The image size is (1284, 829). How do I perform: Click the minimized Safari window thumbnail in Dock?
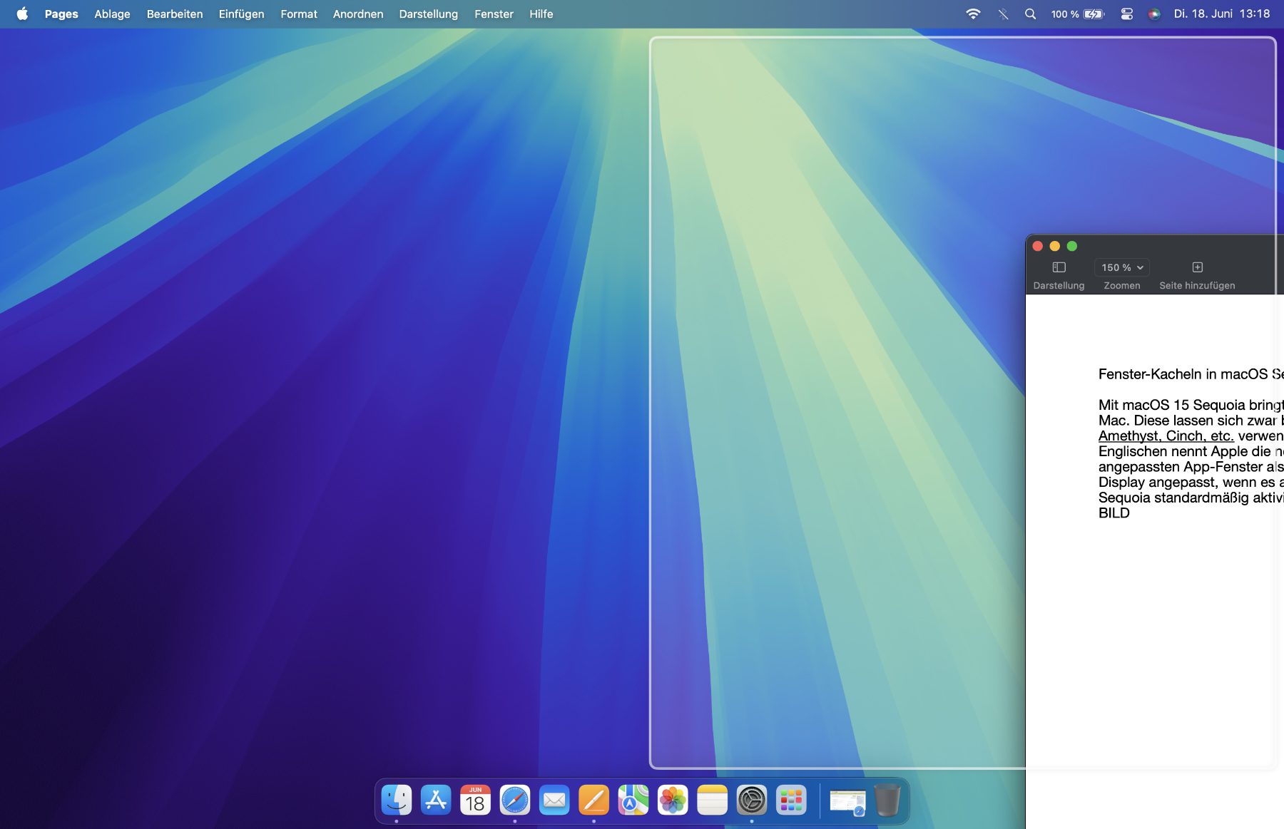tap(847, 802)
